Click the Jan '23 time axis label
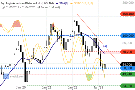 coord(98,87)
